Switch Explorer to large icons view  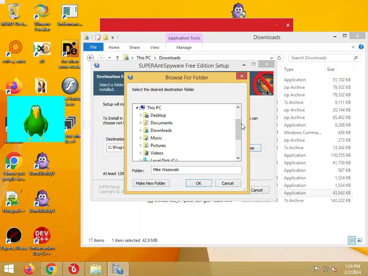pyautogui.click(x=359, y=240)
